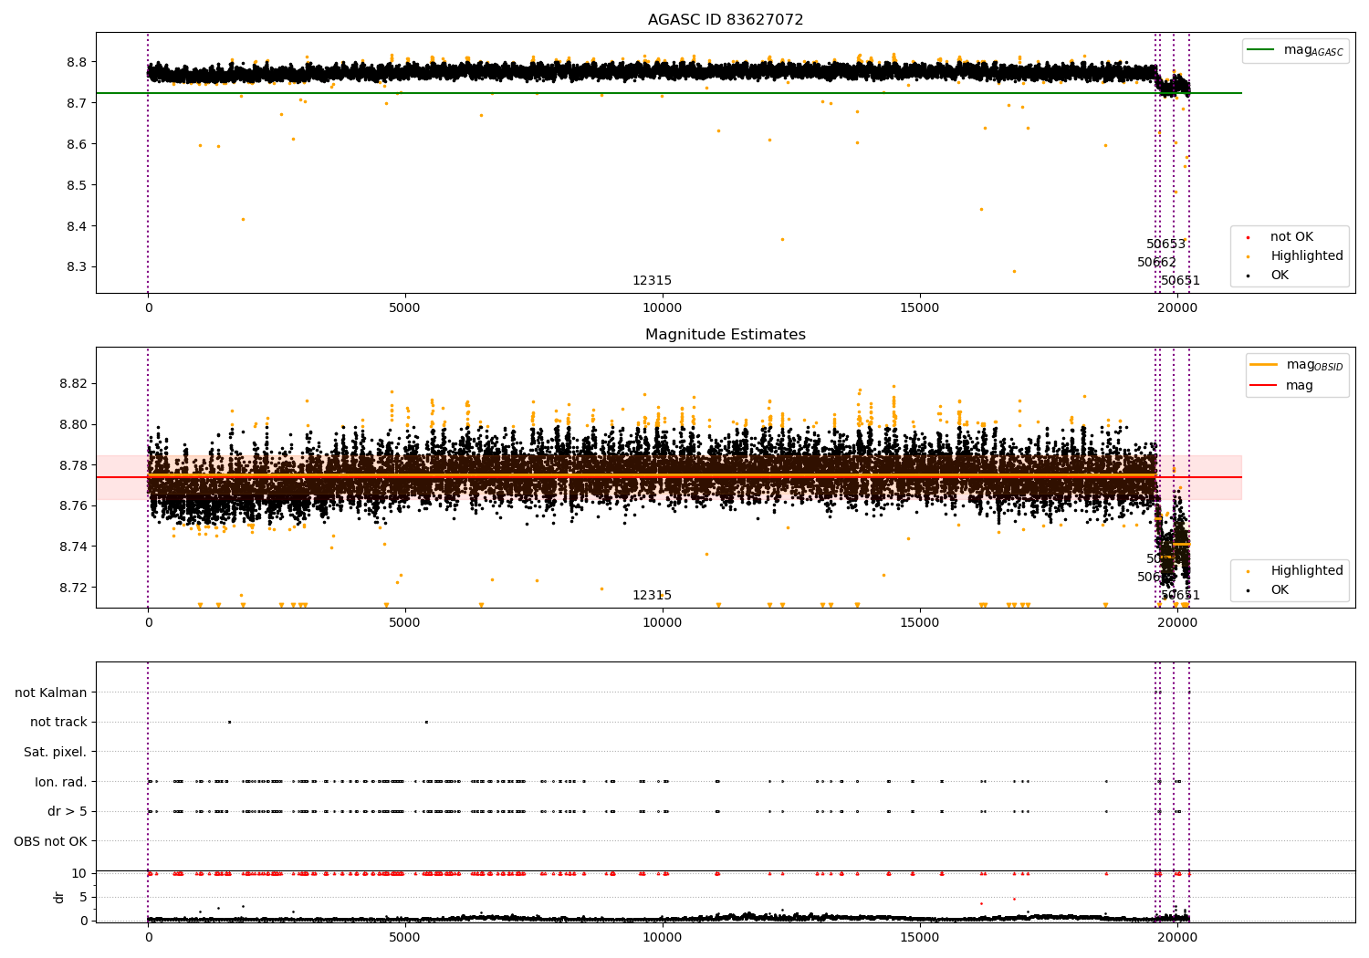Screen dimensions: 1369x958
Task: Select 'OK' legend entry in Magnitude Estimates plot
Action: [1280, 590]
